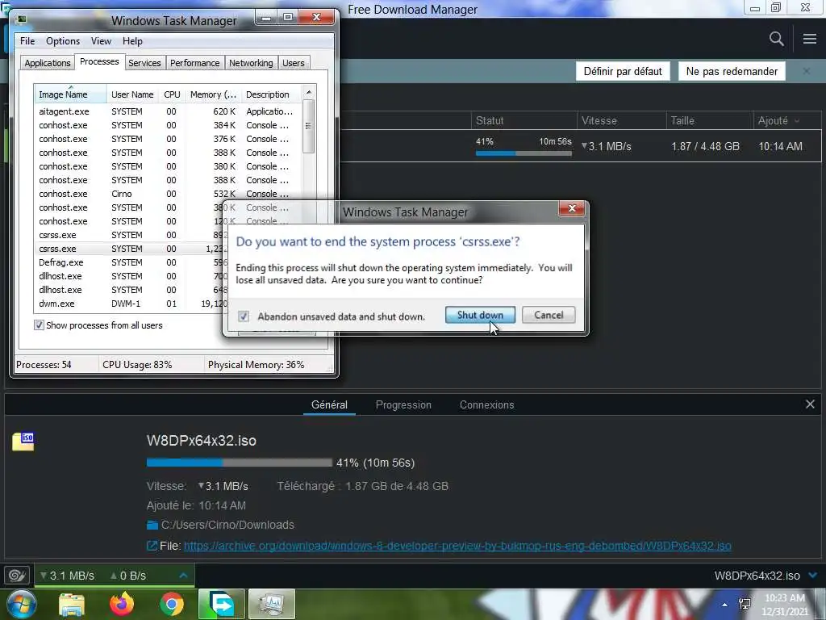Click the W8DPx64x32.iso progress bar in details
Viewport: 826px width, 620px height.
[239, 463]
